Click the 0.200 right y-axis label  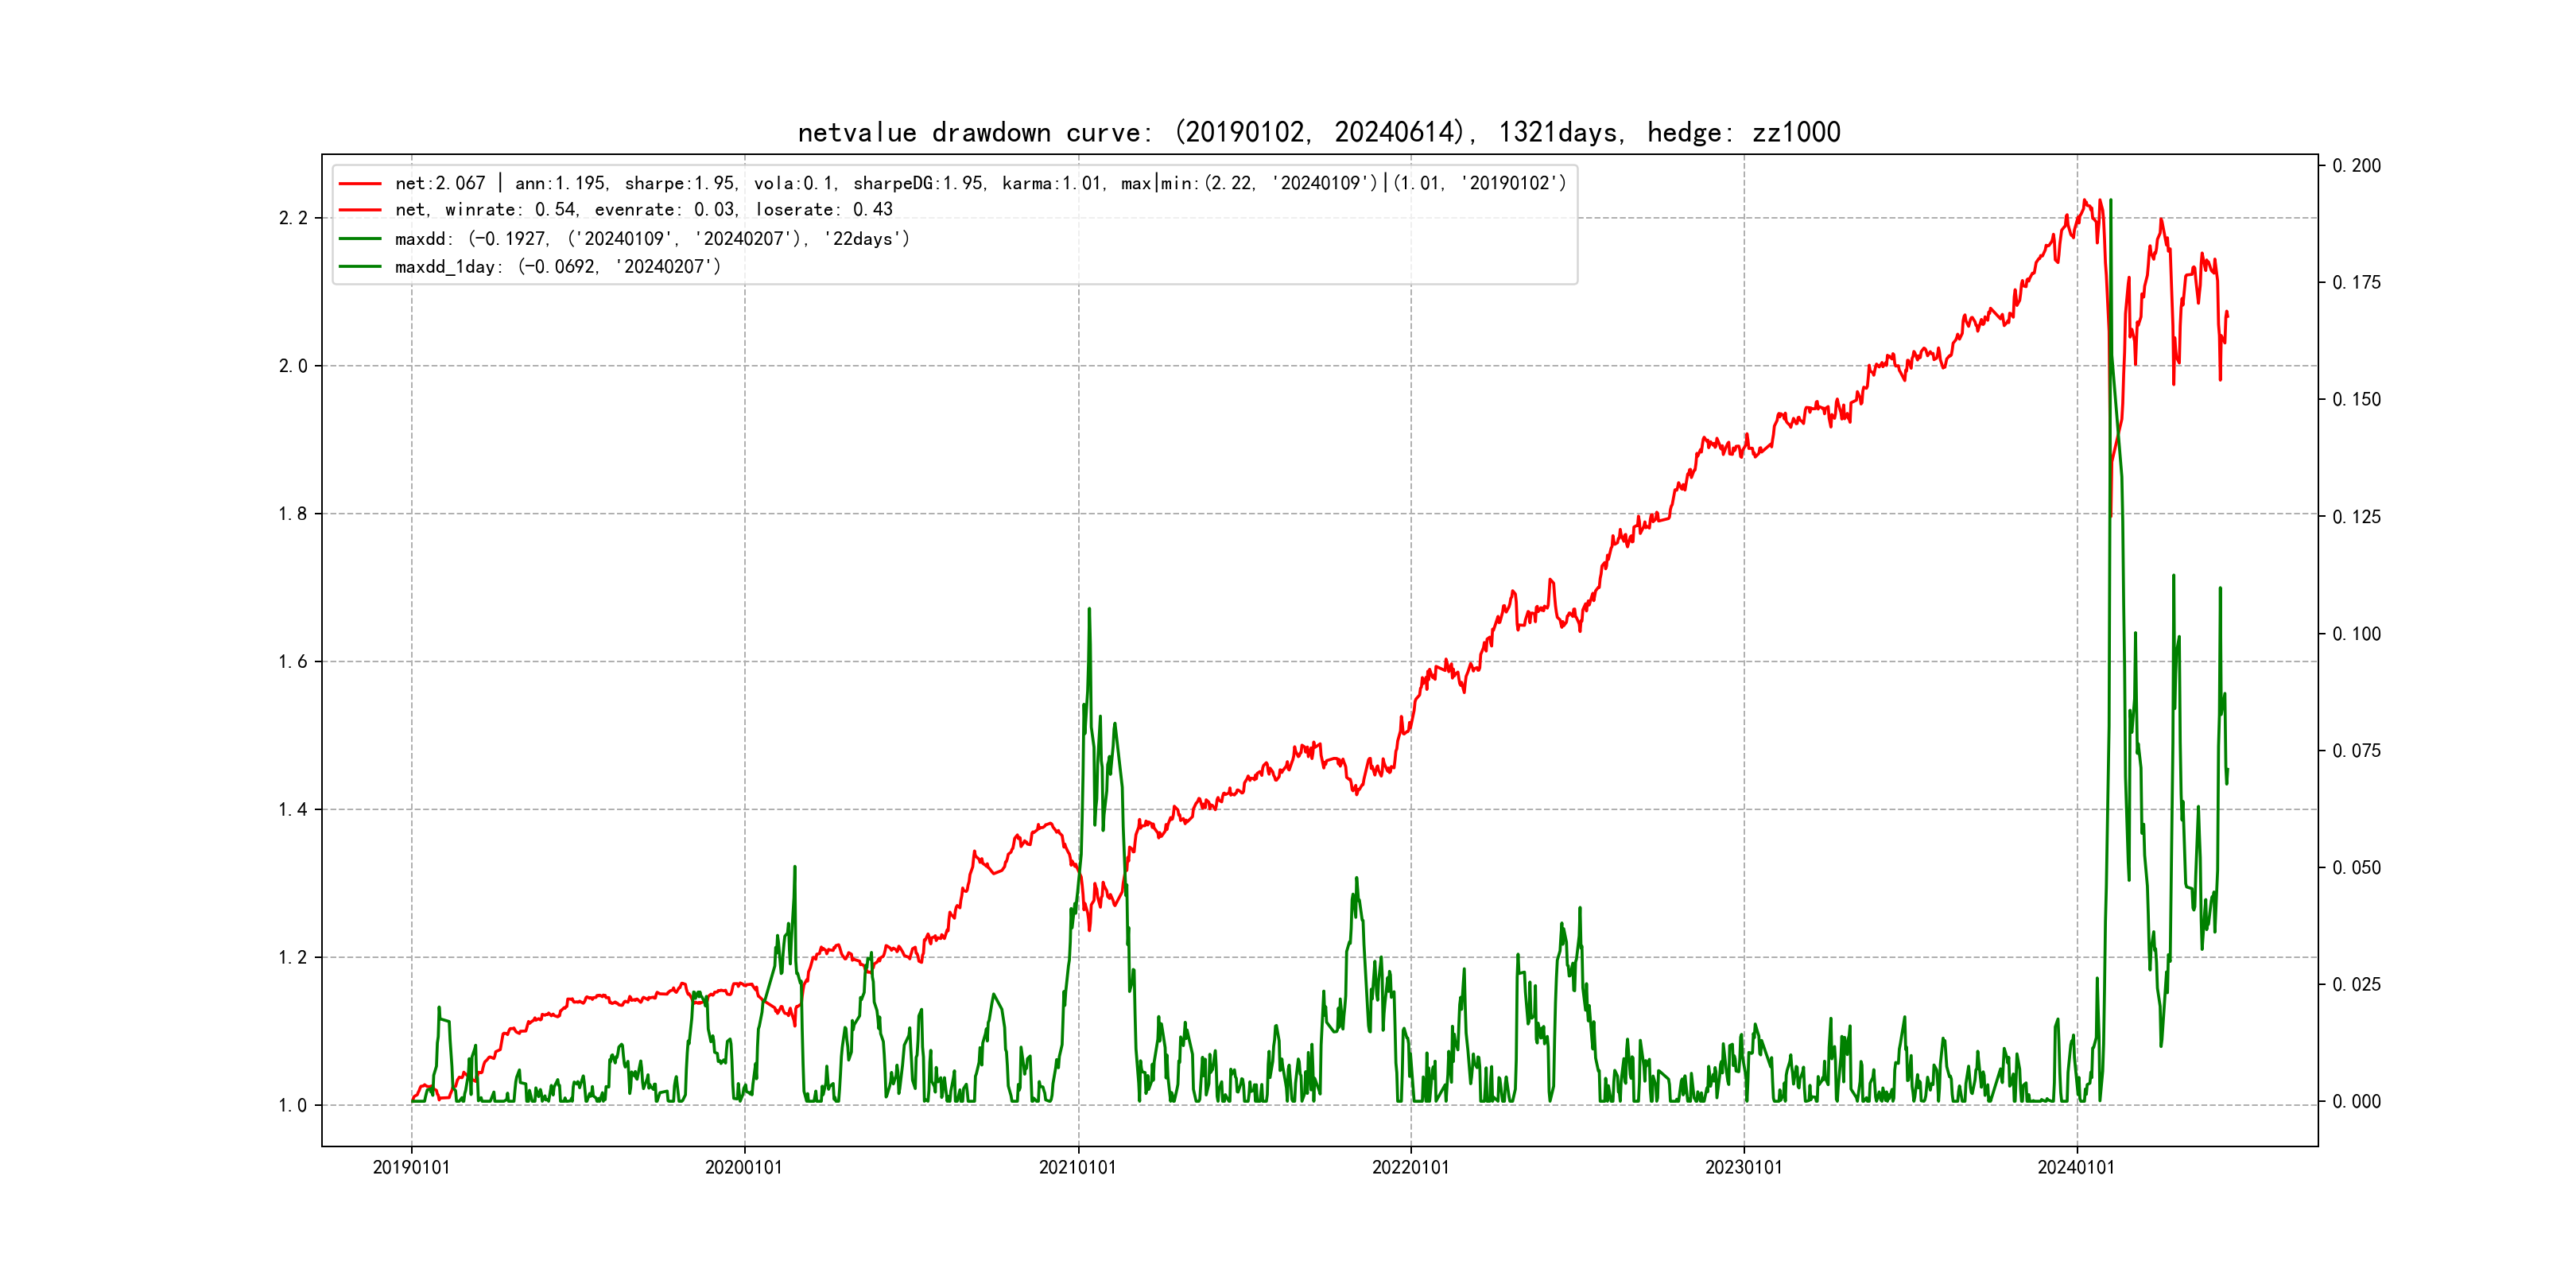[2356, 166]
